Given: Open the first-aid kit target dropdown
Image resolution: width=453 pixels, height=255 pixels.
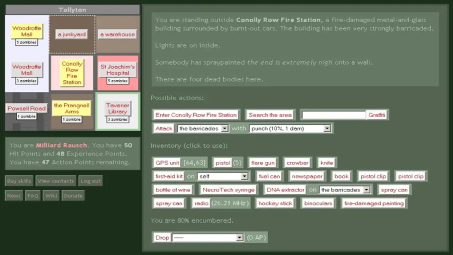Looking at the screenshot, I should (x=223, y=176).
